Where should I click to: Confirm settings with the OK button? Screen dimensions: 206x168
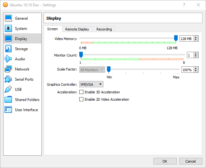coord(165,161)
